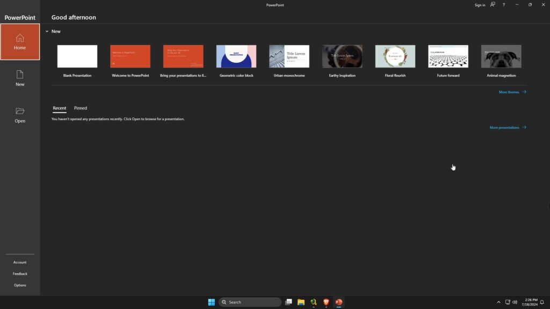Restore down the PowerPoint window

coord(530,4)
